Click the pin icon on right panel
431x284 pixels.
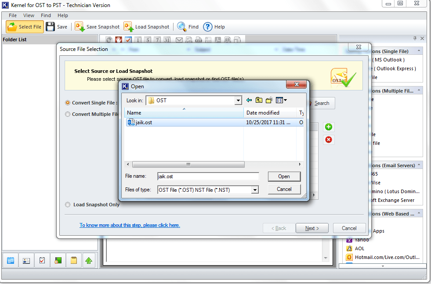[x=415, y=39]
